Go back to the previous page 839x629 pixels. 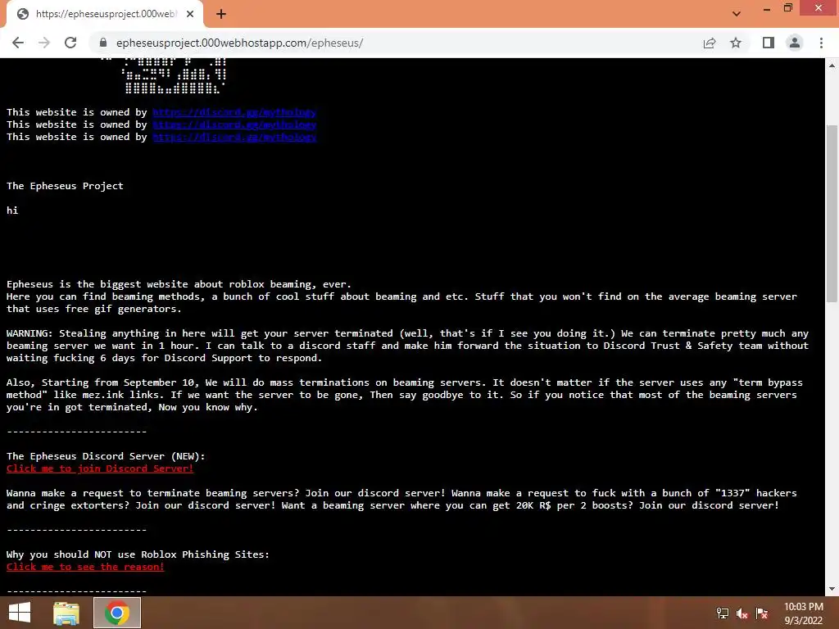18,43
